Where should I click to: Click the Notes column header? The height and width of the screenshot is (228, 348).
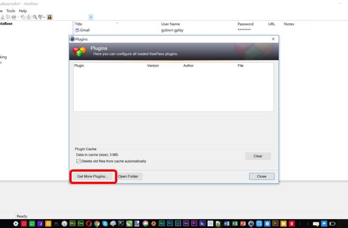[289, 24]
